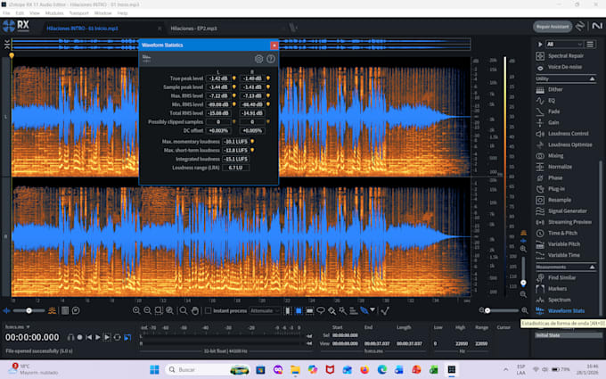Image resolution: width=606 pixels, height=379 pixels.
Task: Open the Attenuate instant process dropdown
Action: pyautogui.click(x=265, y=310)
